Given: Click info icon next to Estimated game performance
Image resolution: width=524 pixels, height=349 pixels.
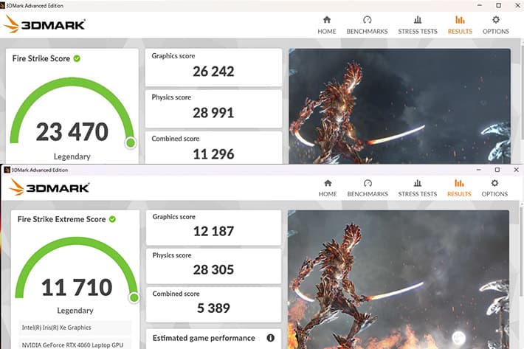Looking at the screenshot, I should 270,338.
